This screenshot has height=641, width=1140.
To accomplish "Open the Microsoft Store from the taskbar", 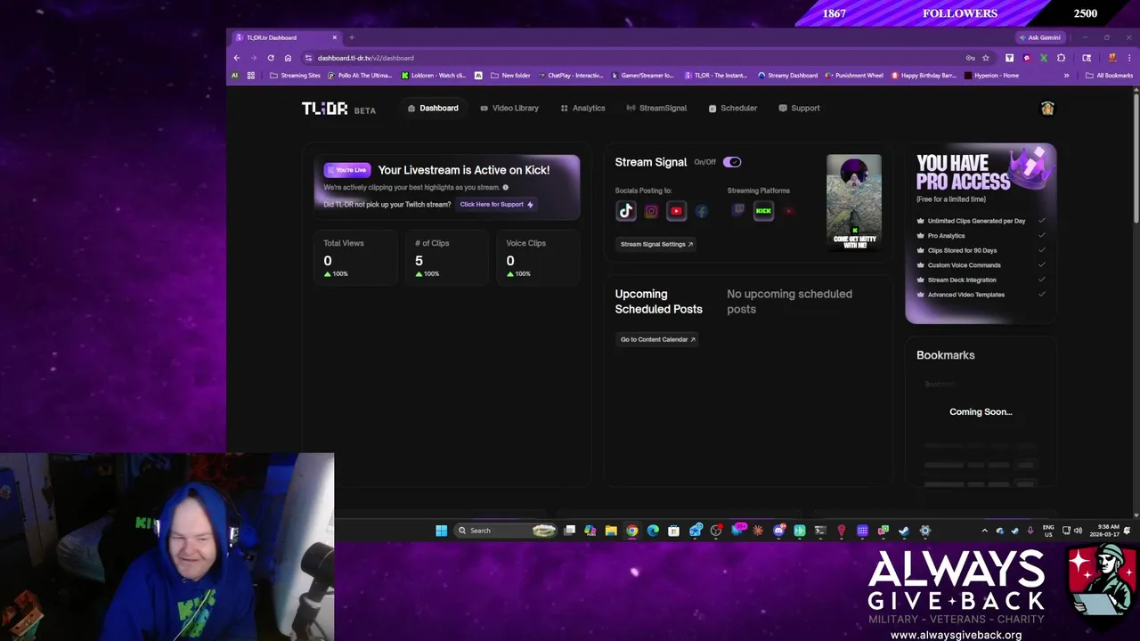I will (674, 531).
